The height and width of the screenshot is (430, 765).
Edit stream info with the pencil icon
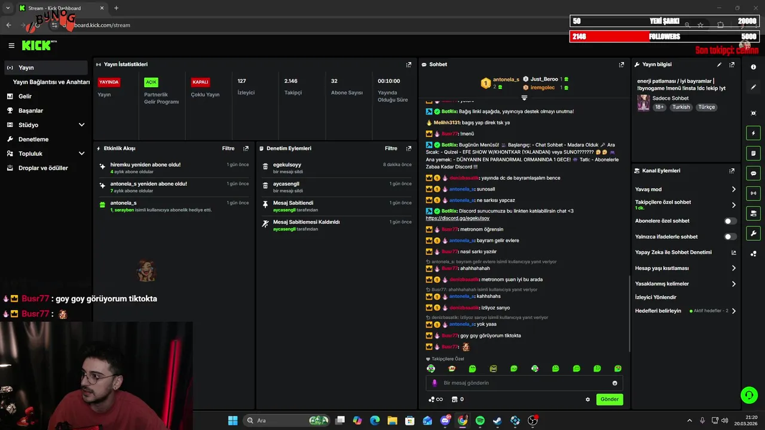click(x=720, y=64)
